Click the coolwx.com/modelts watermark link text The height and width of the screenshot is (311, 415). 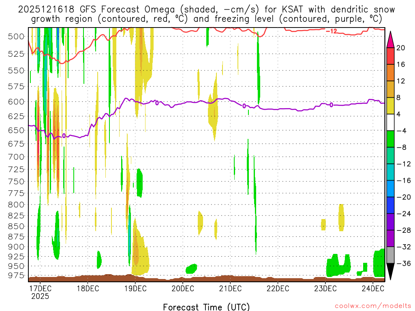(x=373, y=306)
